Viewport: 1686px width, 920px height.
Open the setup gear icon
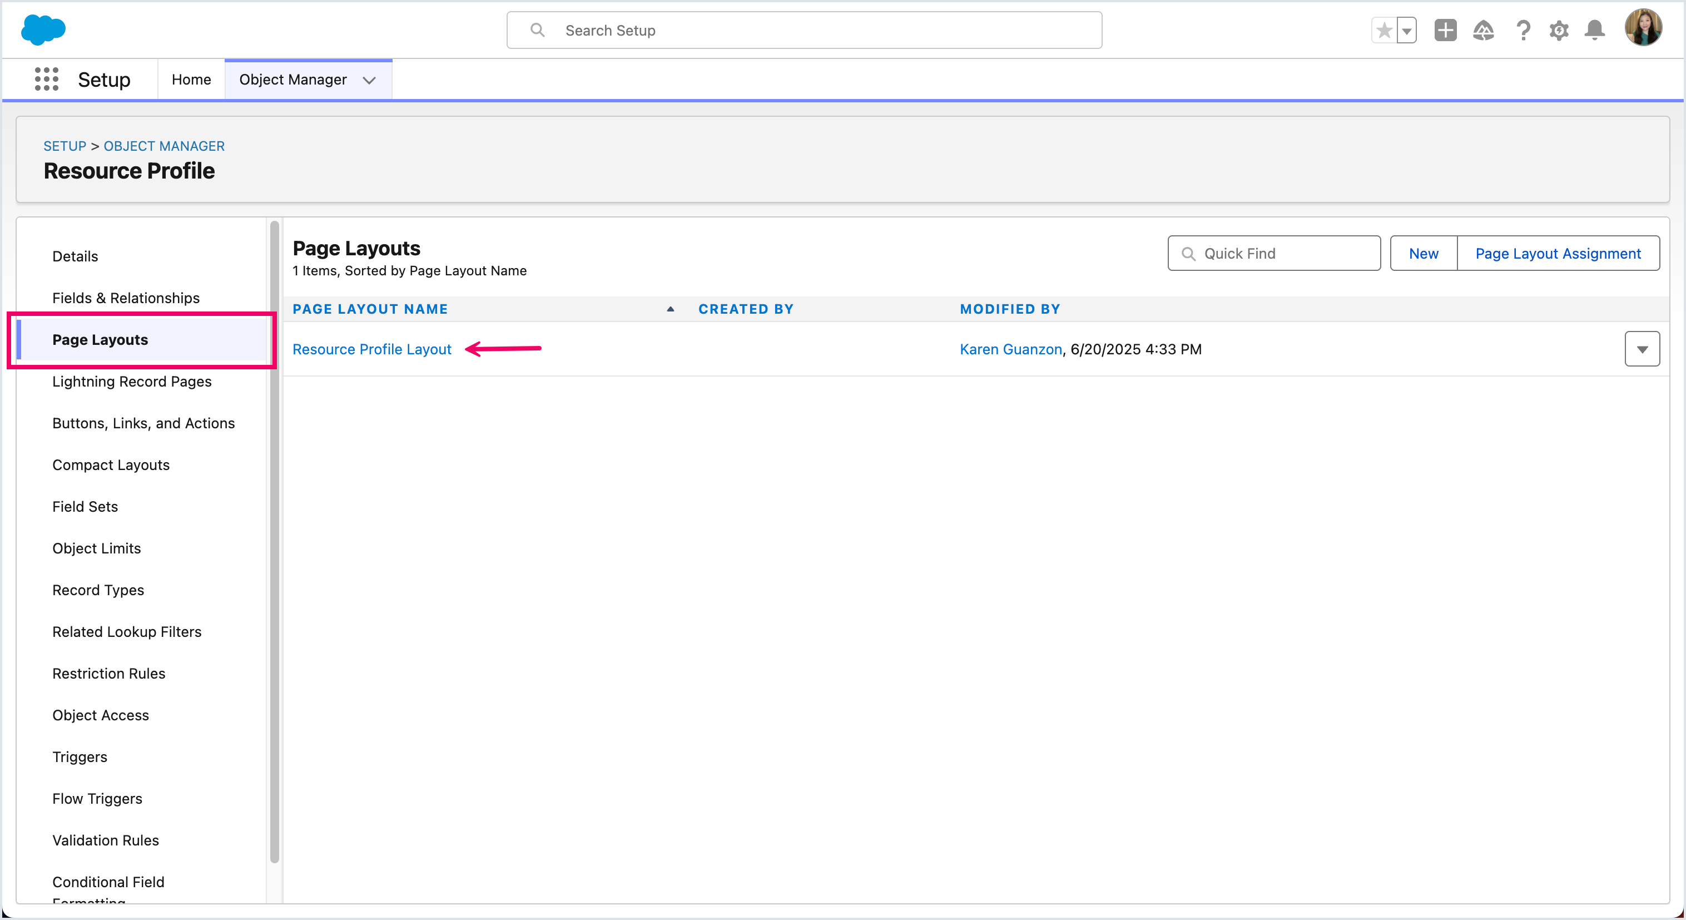point(1559,30)
